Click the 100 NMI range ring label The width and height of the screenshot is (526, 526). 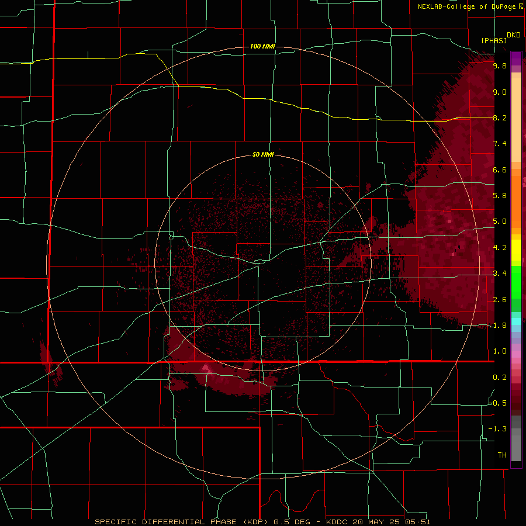click(262, 46)
